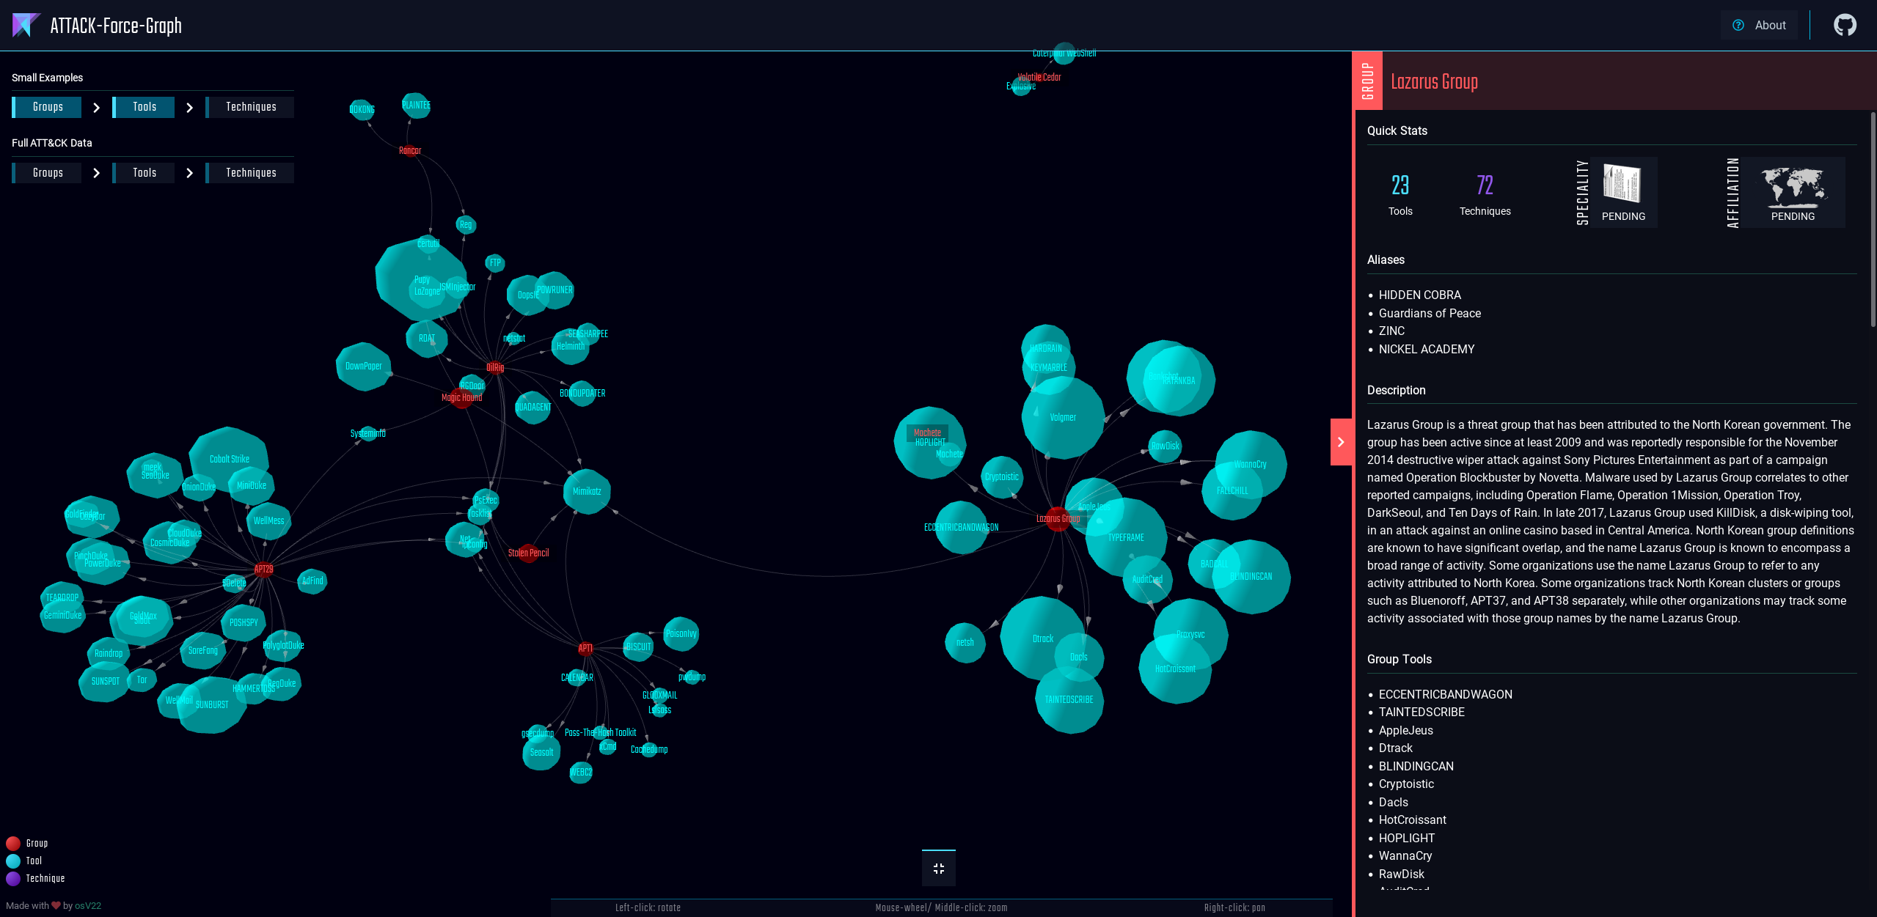Click the fit-to-view collapse icon
The image size is (1877, 917).
938,869
